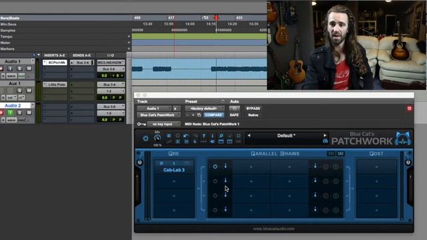Open the Audio 1 input path MIC/LINE selector

click(x=111, y=63)
